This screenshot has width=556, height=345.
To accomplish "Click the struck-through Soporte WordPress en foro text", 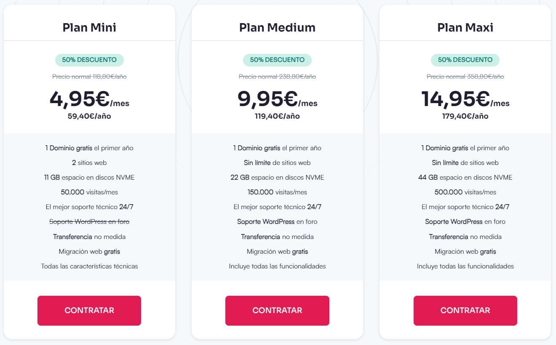I will click(x=89, y=221).
